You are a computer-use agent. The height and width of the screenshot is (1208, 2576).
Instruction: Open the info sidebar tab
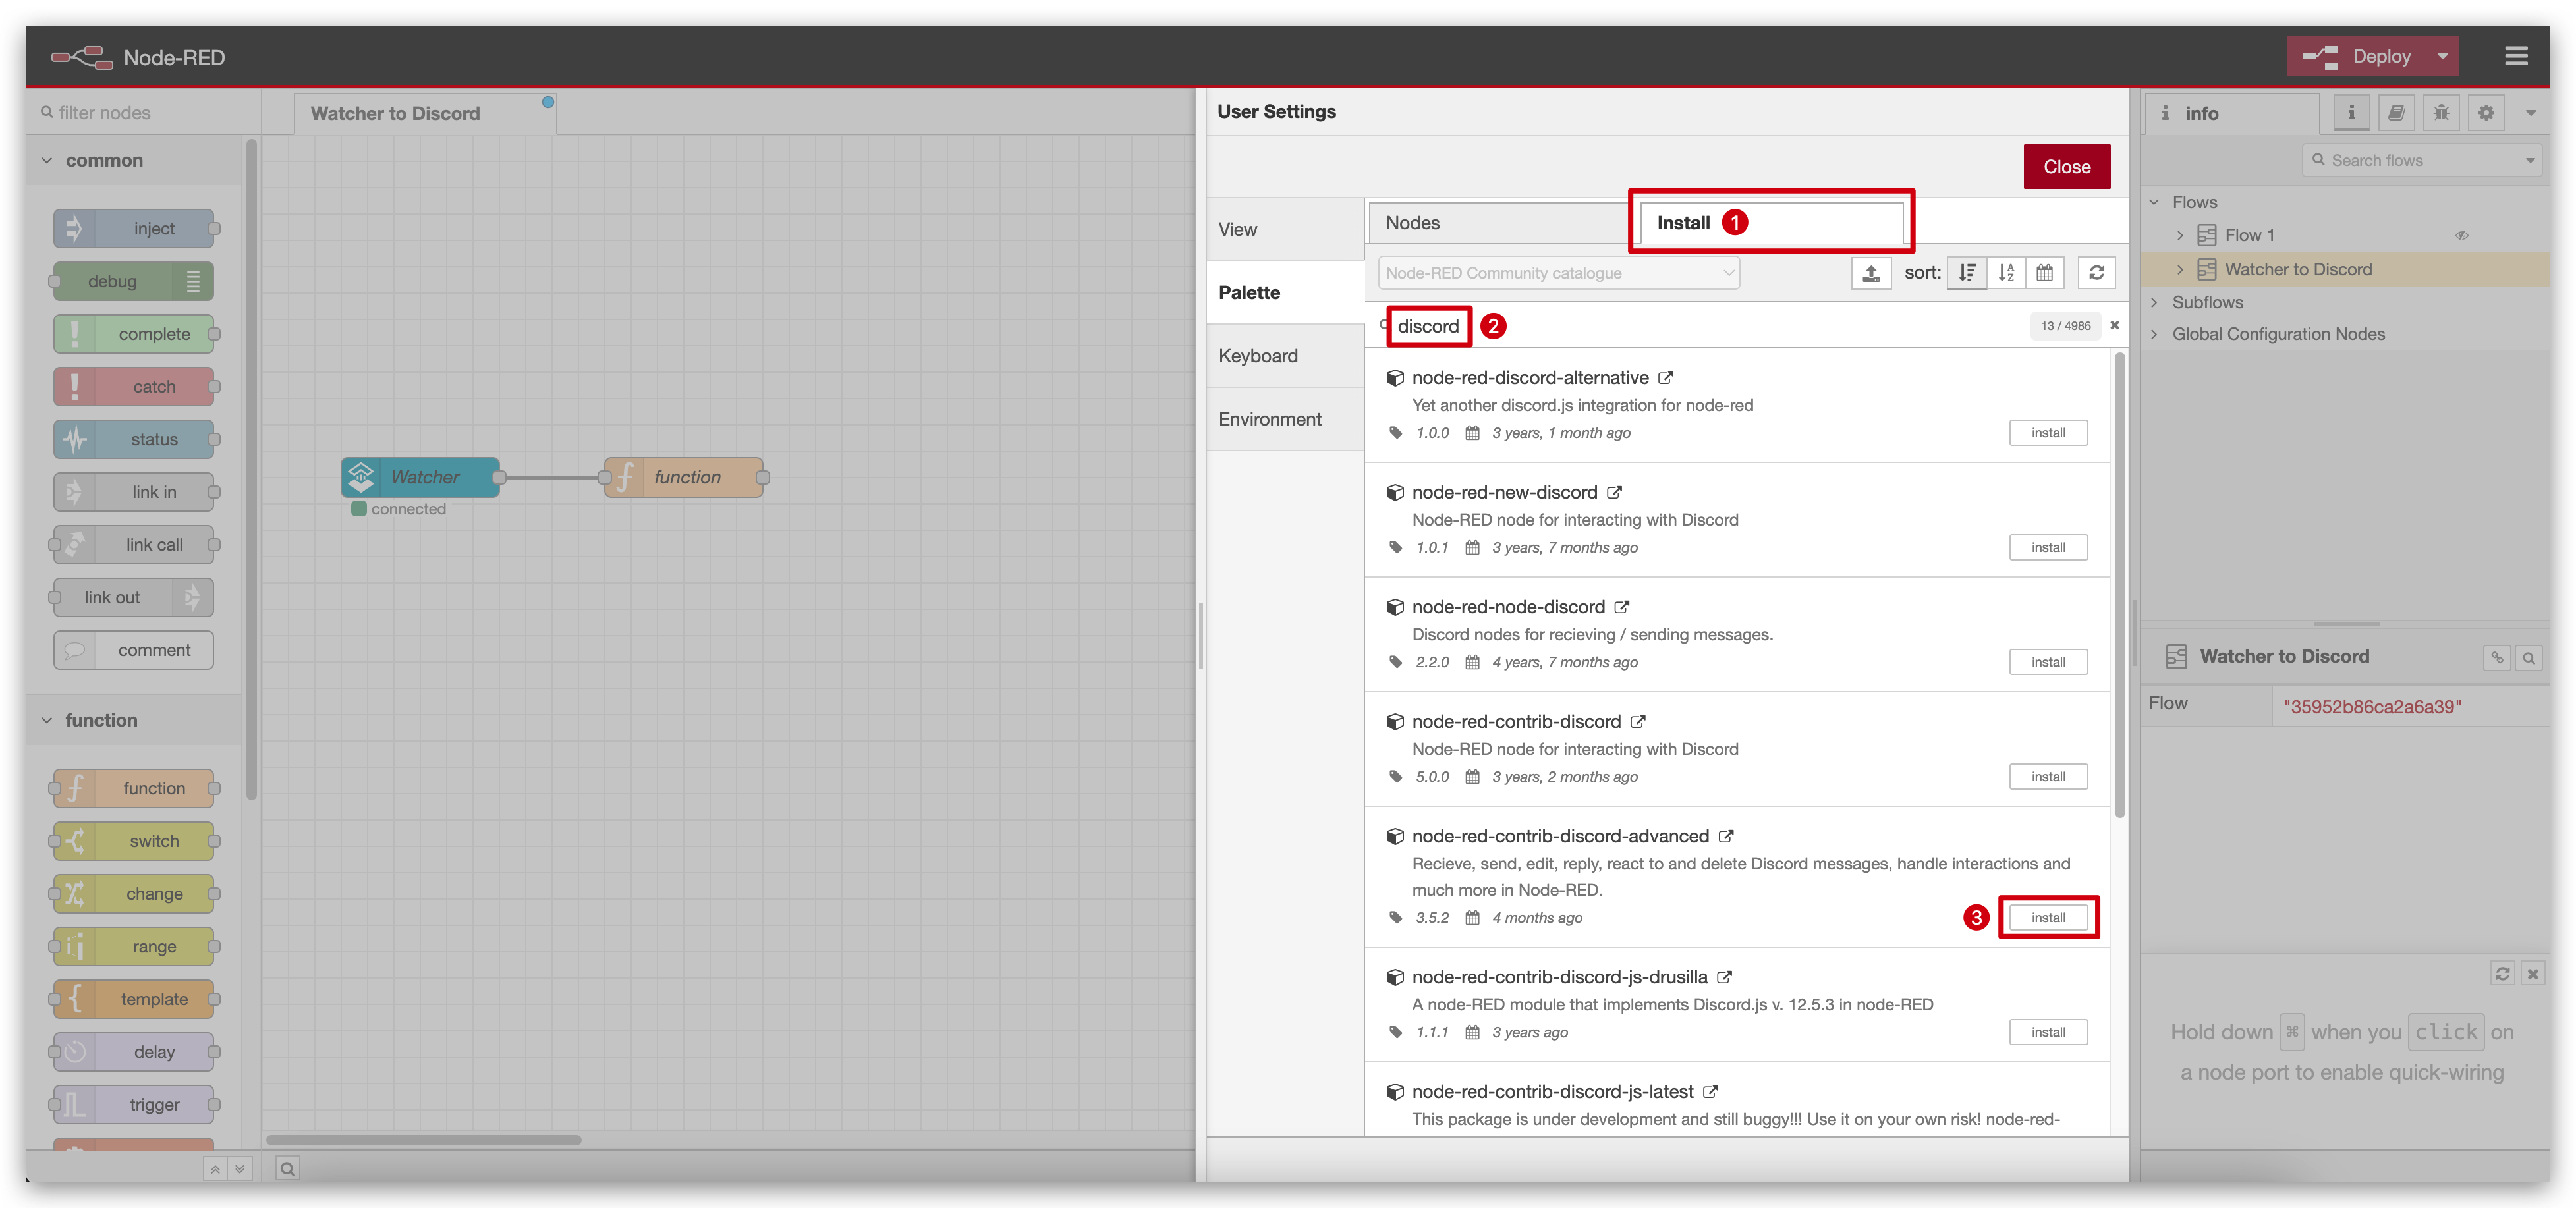(2231, 113)
